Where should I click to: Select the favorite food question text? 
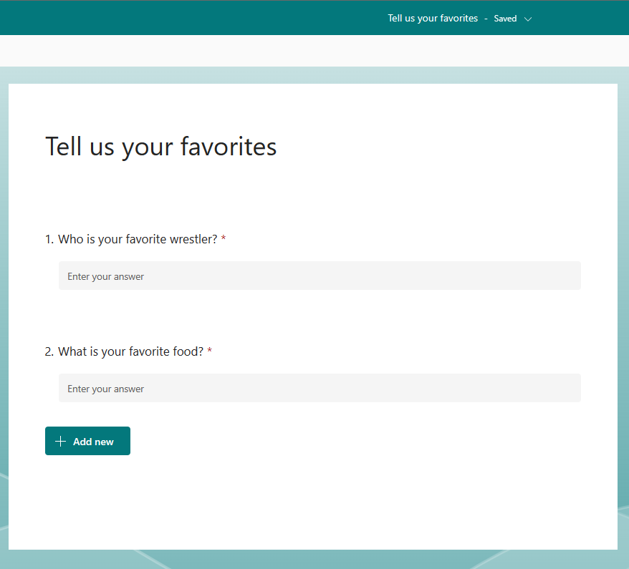click(130, 351)
